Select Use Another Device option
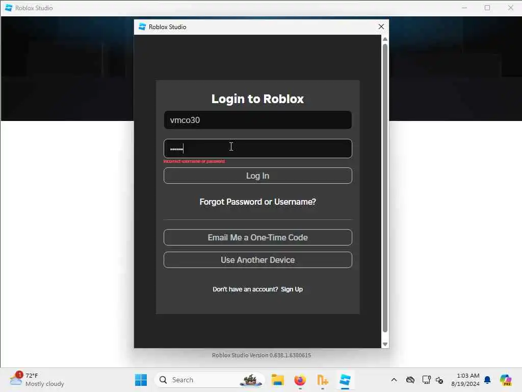Image resolution: width=522 pixels, height=392 pixels. point(257,260)
